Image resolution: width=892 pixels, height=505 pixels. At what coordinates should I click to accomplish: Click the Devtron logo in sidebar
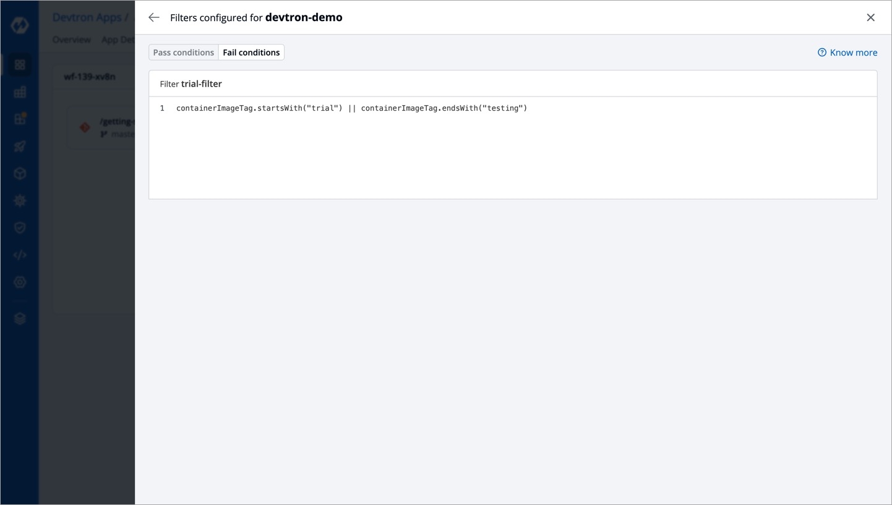(x=20, y=25)
